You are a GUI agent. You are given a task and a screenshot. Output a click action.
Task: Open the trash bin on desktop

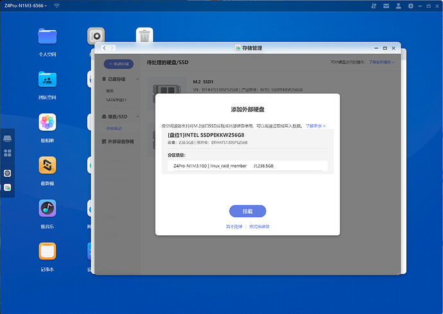click(x=144, y=36)
